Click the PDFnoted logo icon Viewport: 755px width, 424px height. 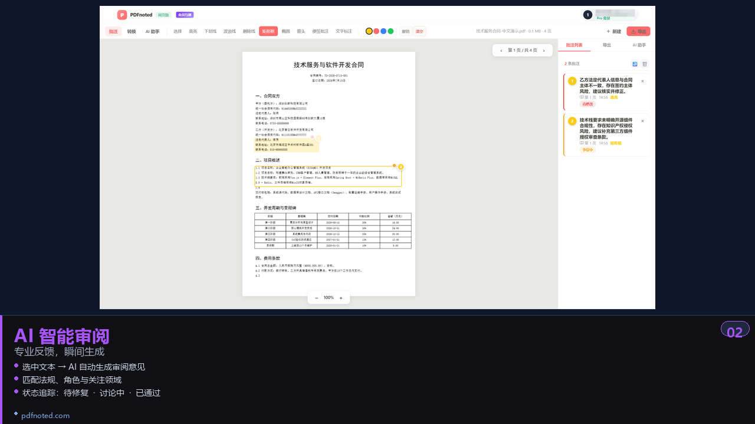pos(122,15)
